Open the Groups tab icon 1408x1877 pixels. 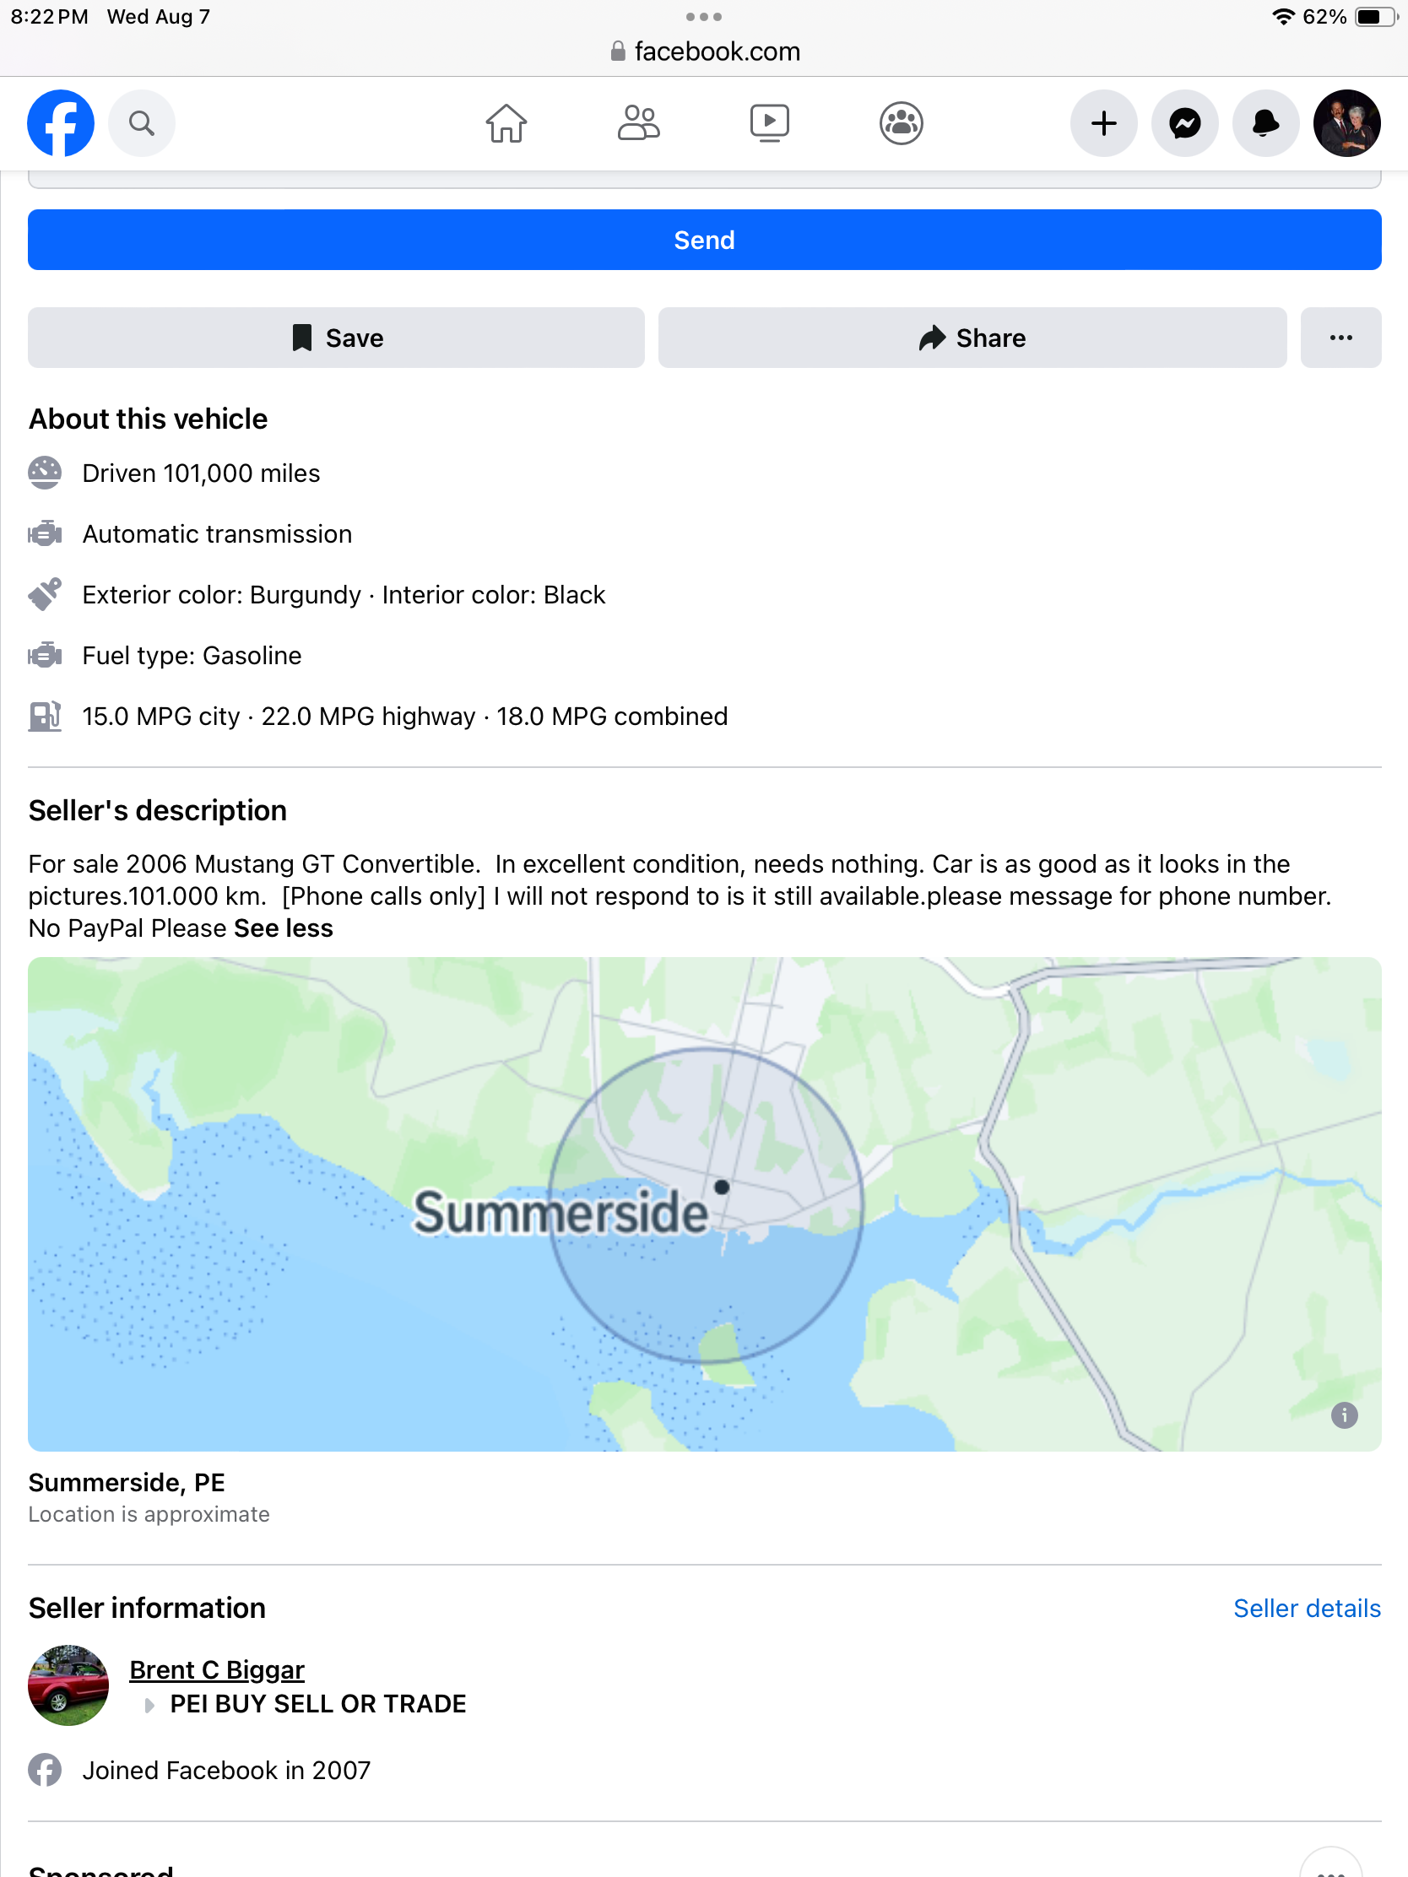coord(901,124)
